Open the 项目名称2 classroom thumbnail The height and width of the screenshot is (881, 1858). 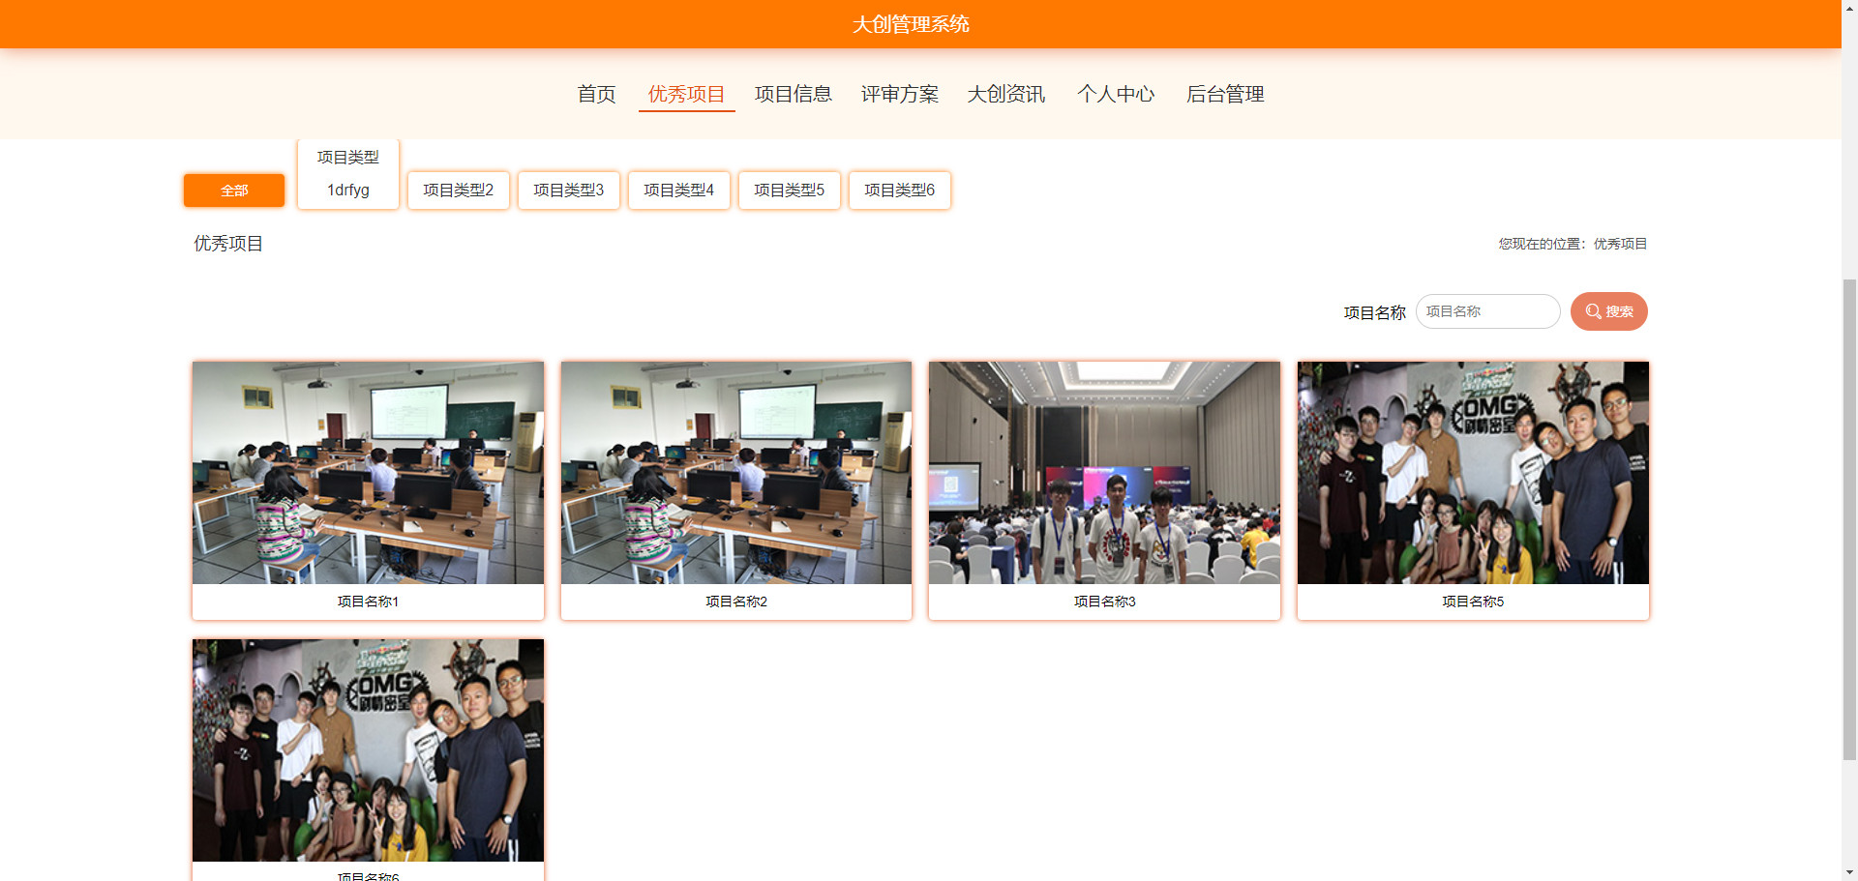(x=736, y=473)
